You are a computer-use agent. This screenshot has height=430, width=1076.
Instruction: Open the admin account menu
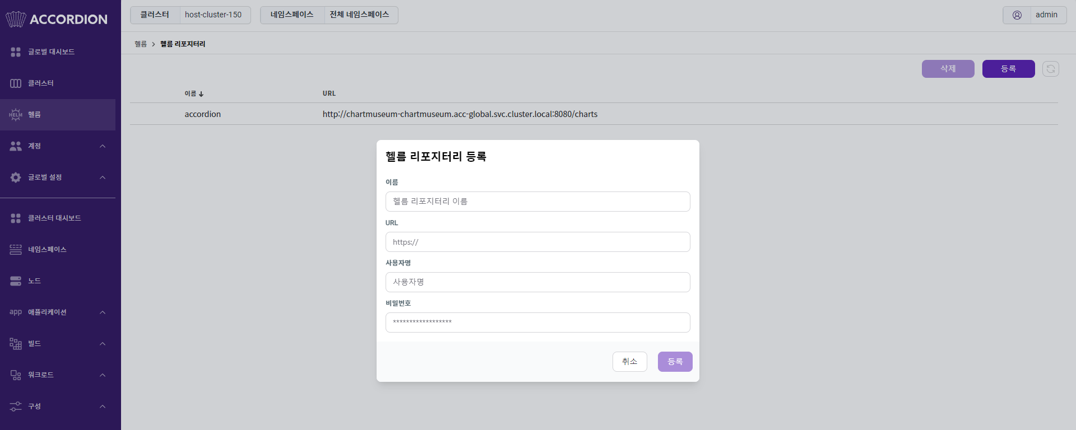[1035, 15]
